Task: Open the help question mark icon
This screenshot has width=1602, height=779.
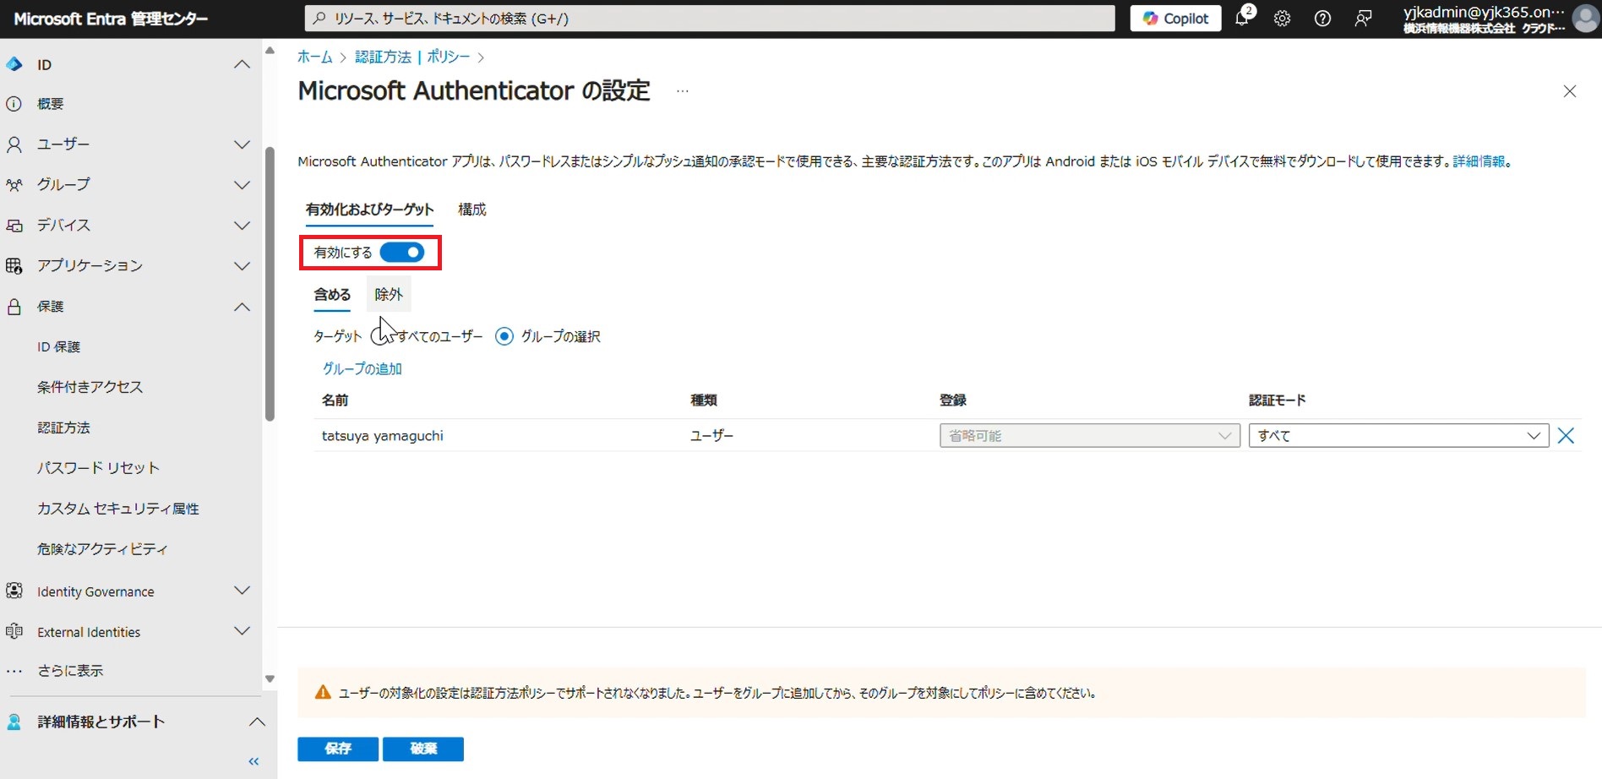Action: tap(1322, 19)
